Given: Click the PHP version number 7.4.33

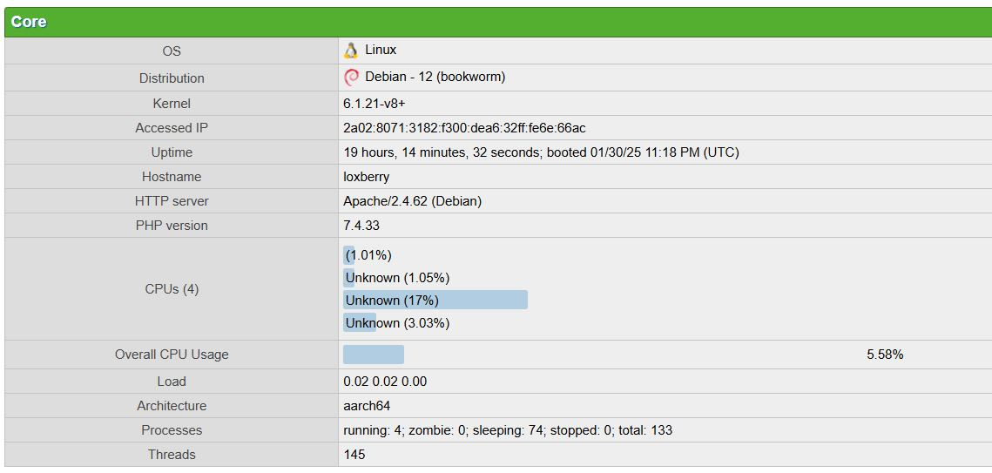Looking at the screenshot, I should pos(361,226).
